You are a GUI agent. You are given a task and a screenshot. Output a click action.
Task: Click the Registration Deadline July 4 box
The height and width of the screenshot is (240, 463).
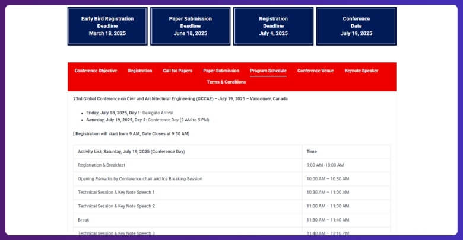pos(274,26)
